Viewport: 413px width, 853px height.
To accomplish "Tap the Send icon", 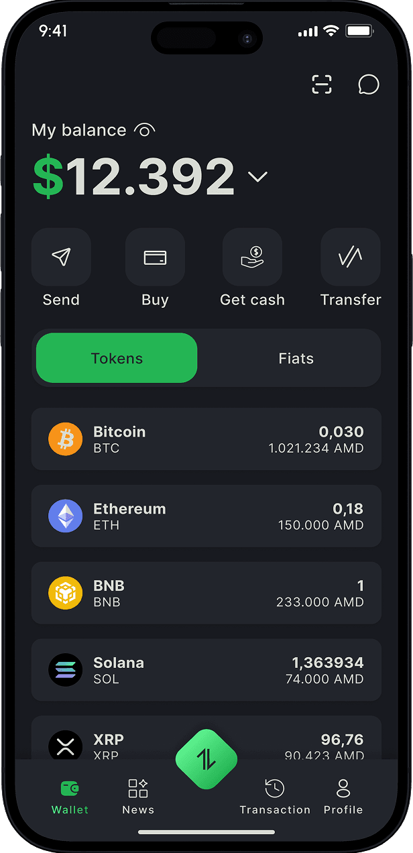I will (x=61, y=257).
